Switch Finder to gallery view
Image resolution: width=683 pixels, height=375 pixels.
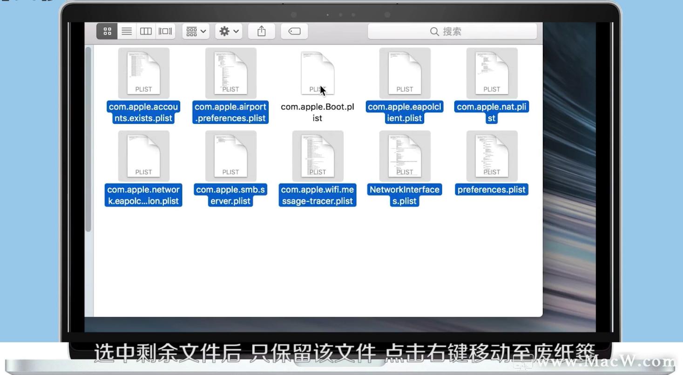click(x=165, y=31)
